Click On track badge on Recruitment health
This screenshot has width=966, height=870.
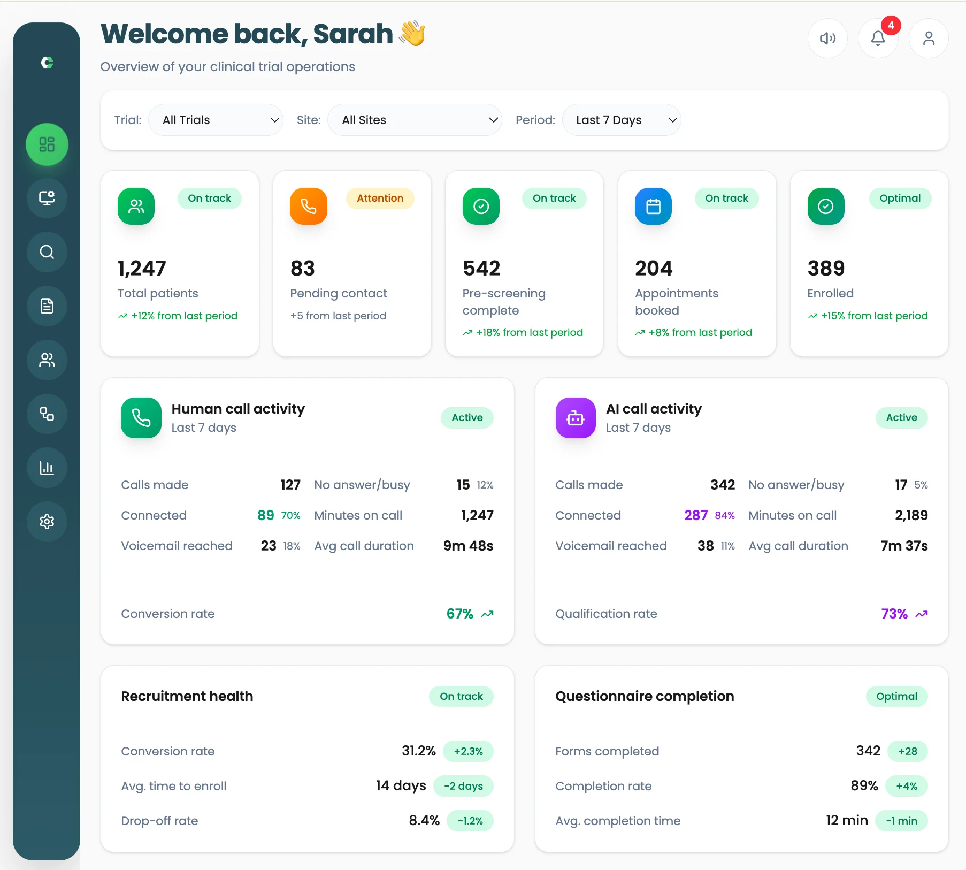(461, 697)
